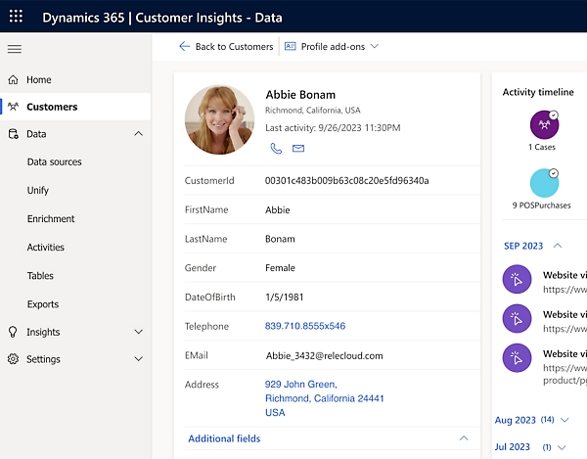Collapse the hamburger navigation menu
The image size is (587, 459).
[x=14, y=49]
